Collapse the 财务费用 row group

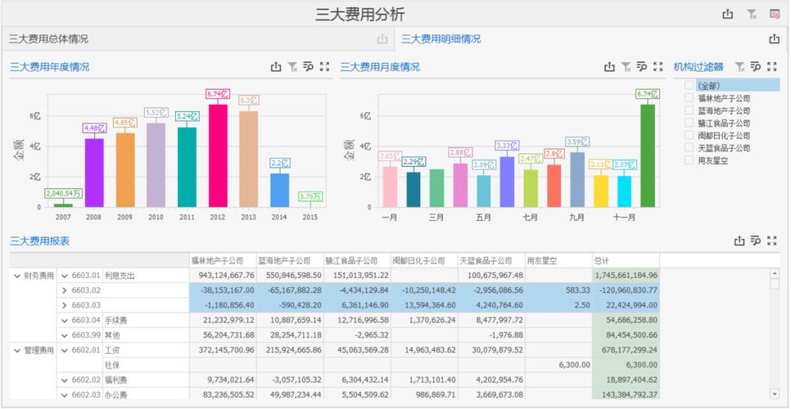point(17,276)
